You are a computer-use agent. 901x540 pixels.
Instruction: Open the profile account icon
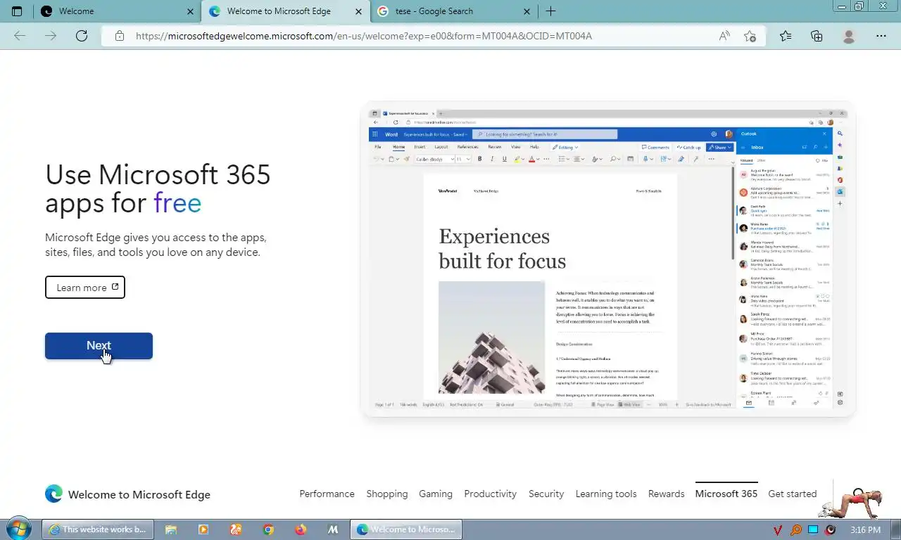click(x=849, y=36)
